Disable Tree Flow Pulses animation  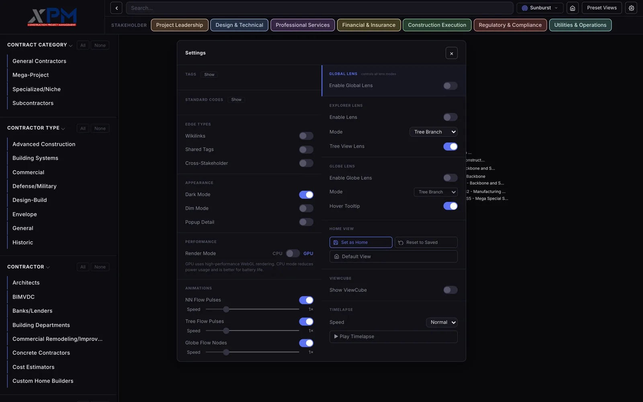click(306, 322)
